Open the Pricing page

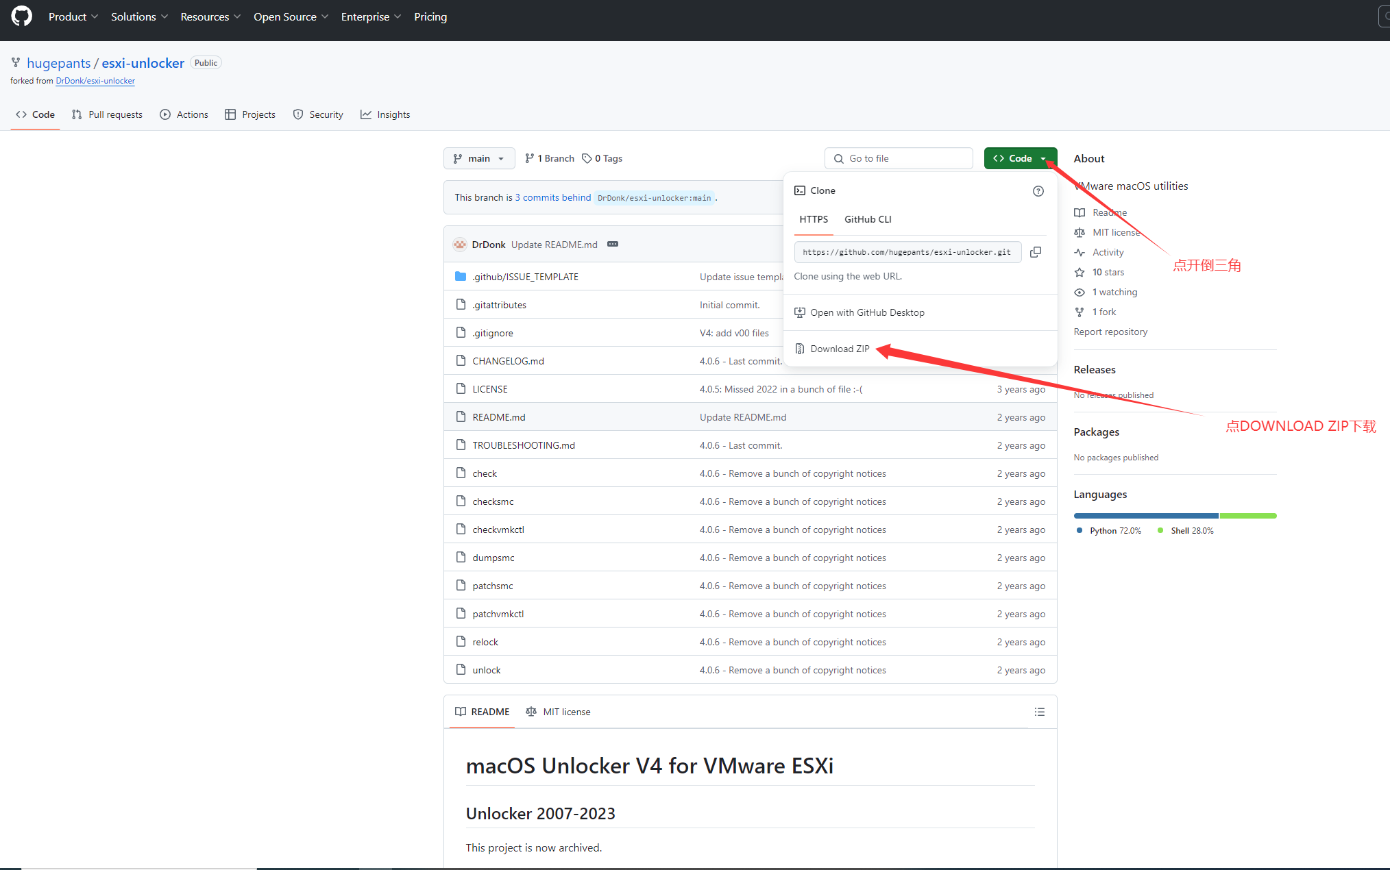pyautogui.click(x=430, y=17)
